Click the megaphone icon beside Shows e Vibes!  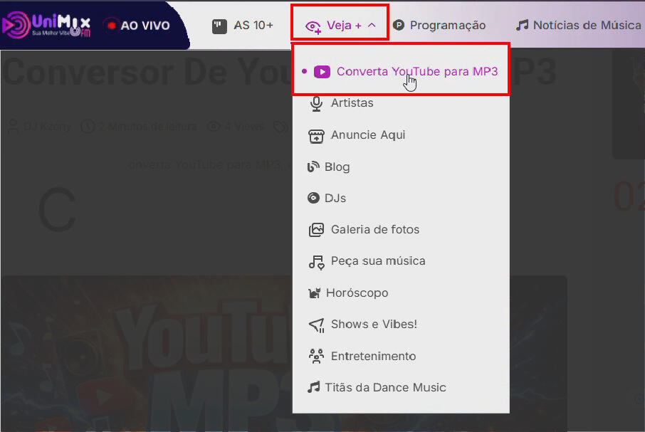(315, 324)
